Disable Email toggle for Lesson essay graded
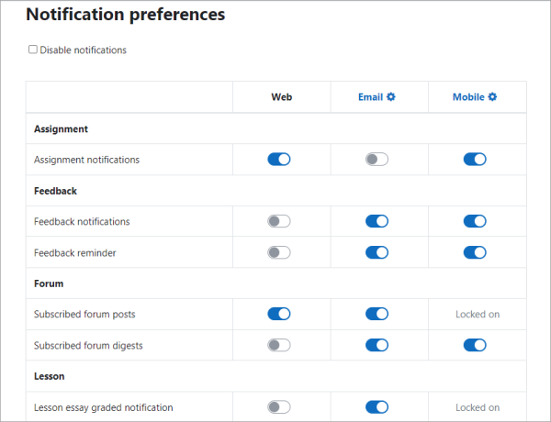551x422 pixels. [x=377, y=407]
